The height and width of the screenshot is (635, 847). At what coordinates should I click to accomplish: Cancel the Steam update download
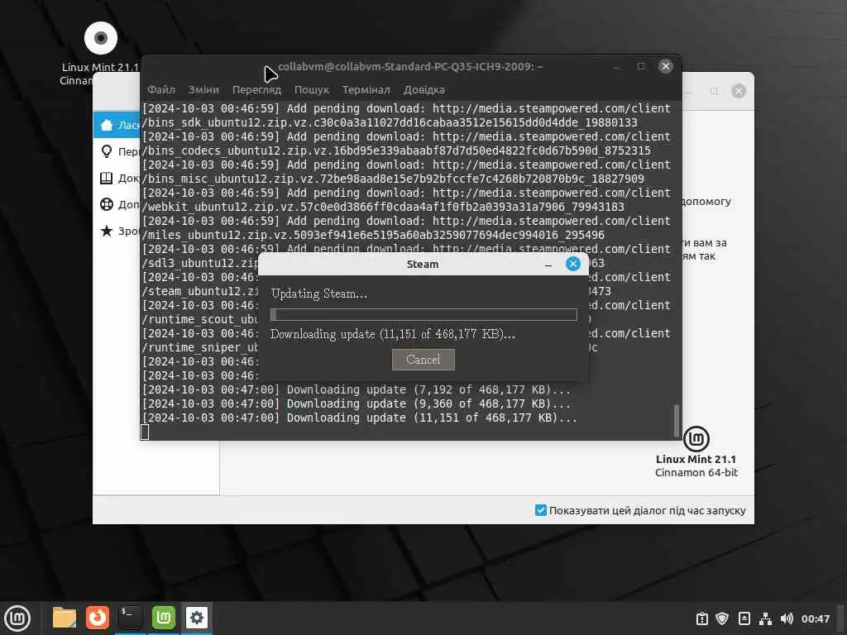423,360
